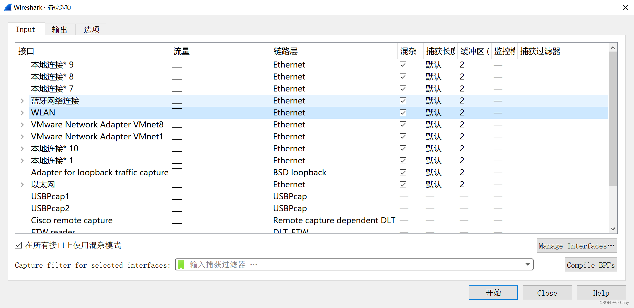Image resolution: width=634 pixels, height=308 pixels.
Task: Select Cisco remote capture interface
Action: click(72, 221)
